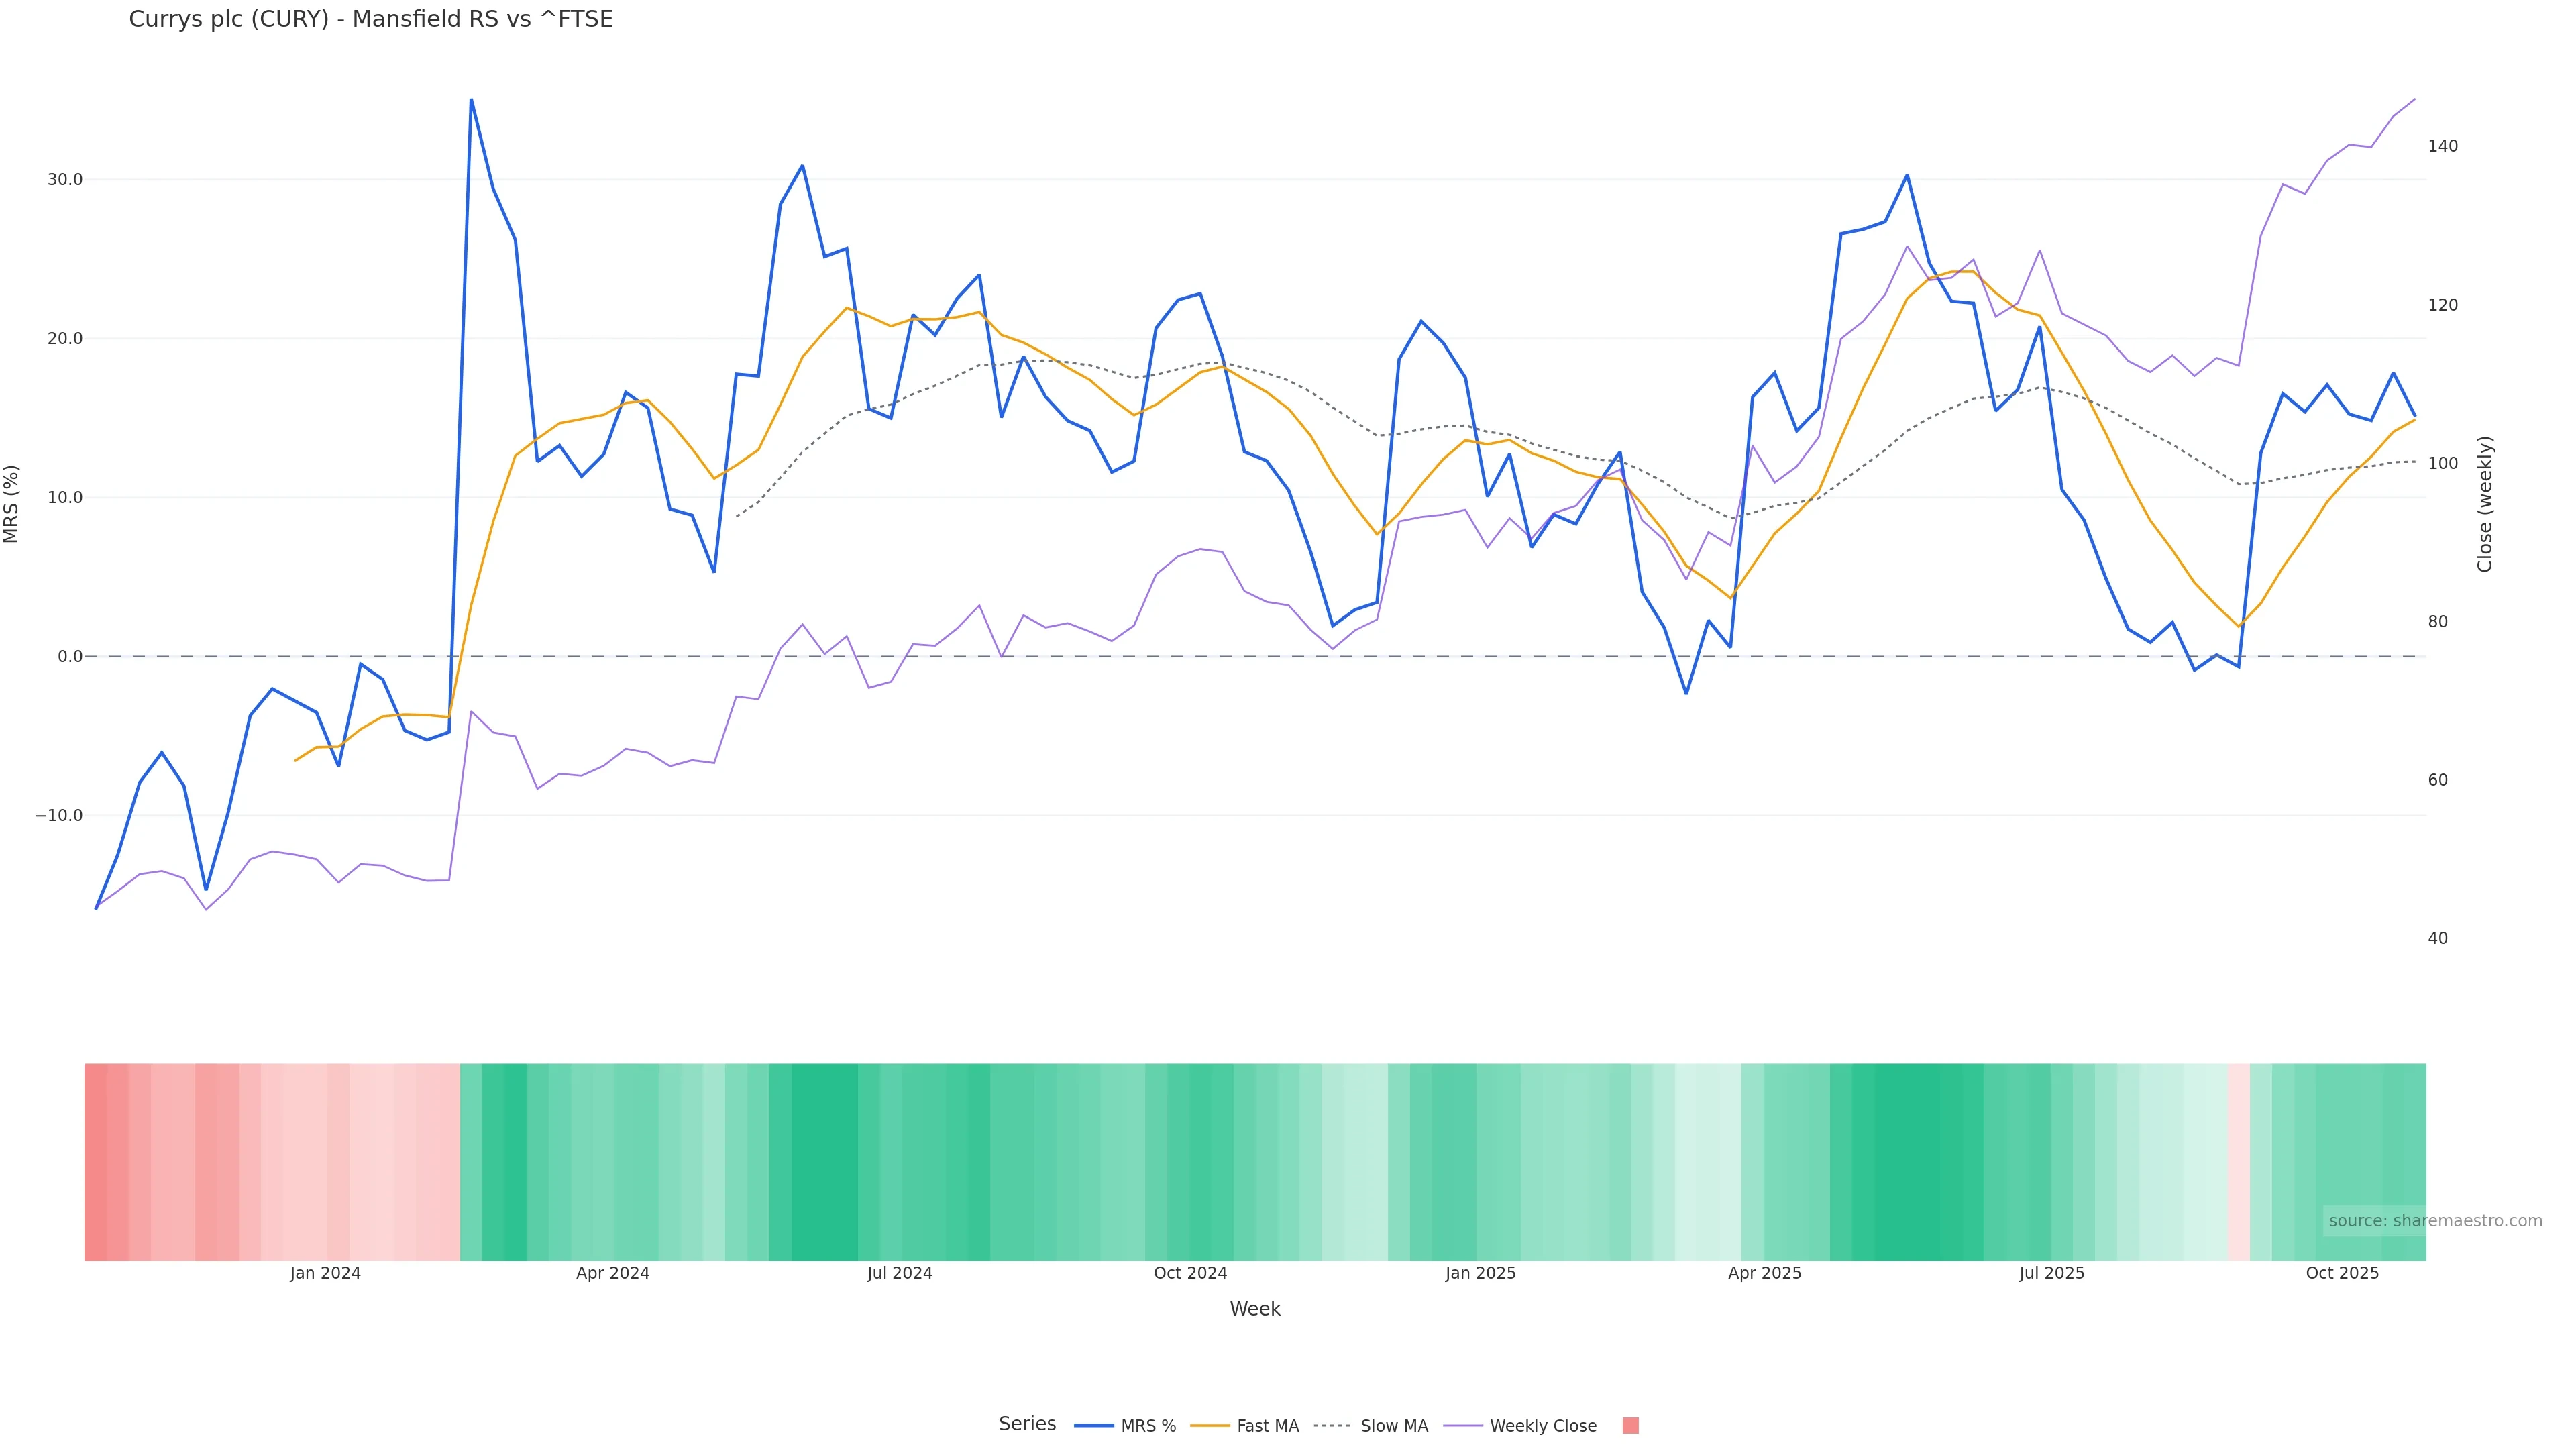The image size is (2576, 1449).
Task: Click the red square legend swatch
Action: (x=1630, y=1426)
